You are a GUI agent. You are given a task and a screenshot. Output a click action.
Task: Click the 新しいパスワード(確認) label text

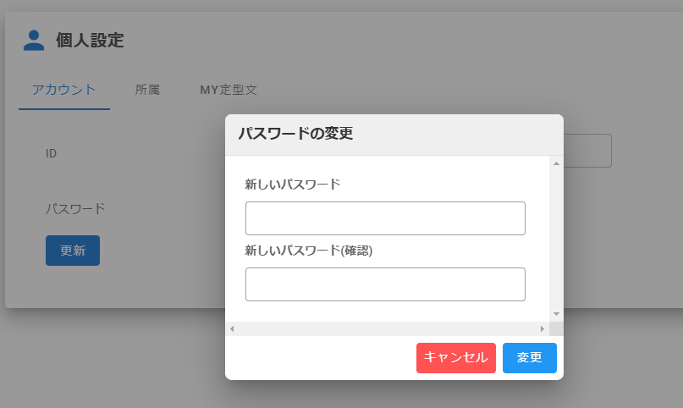309,251
